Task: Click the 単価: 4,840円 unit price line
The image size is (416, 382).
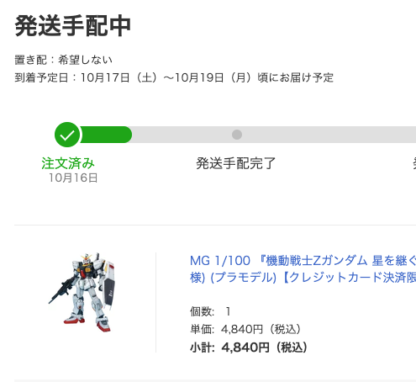Action: (245, 329)
